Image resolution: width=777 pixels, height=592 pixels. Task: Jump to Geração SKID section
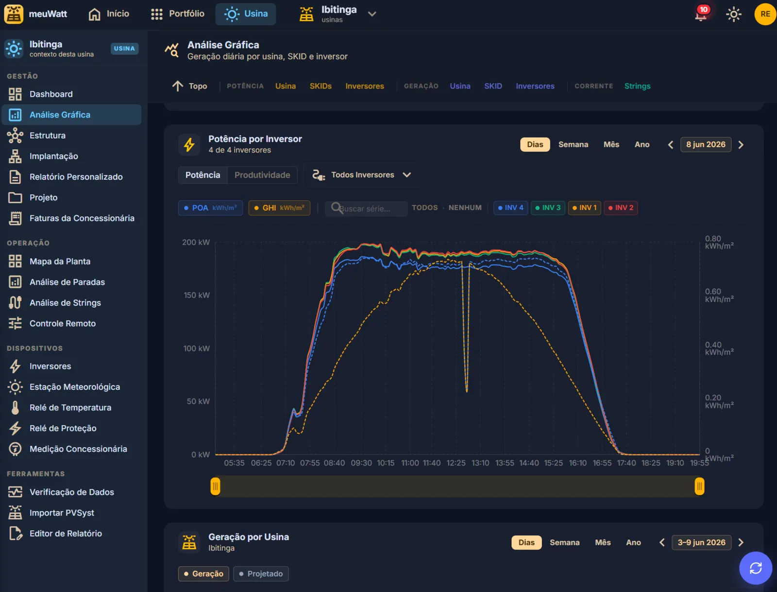click(493, 86)
